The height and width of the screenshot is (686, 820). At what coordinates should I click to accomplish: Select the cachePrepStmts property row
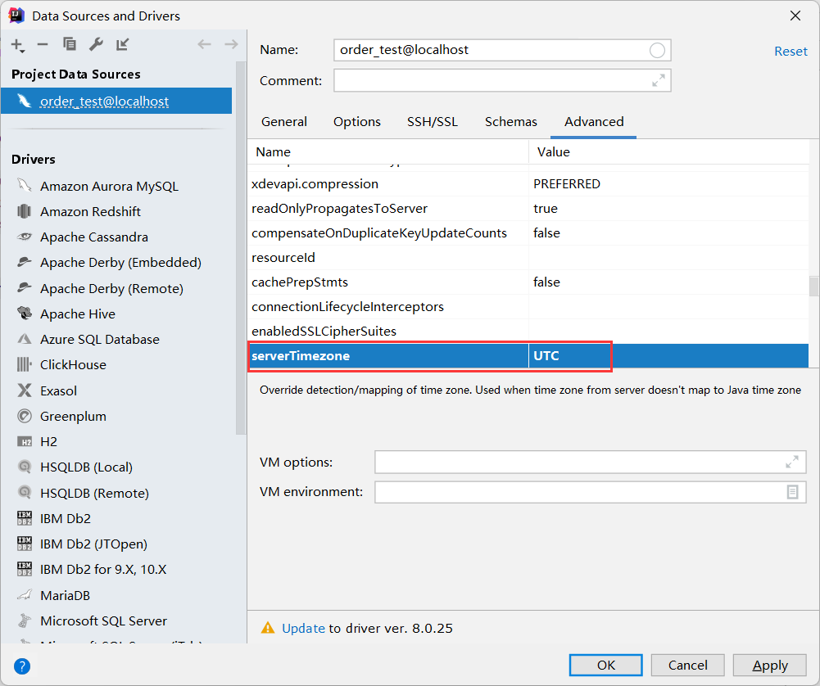point(528,282)
